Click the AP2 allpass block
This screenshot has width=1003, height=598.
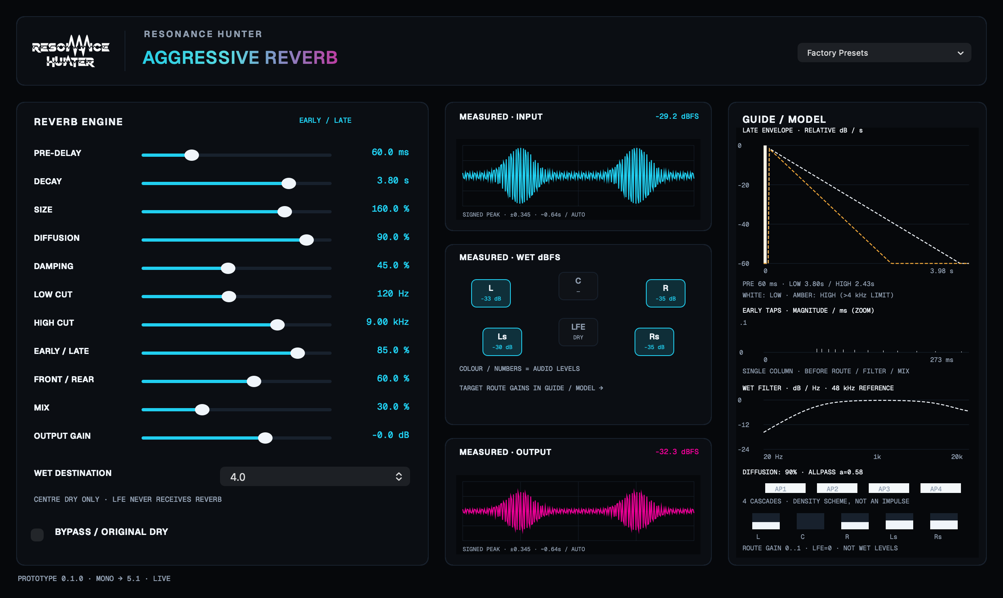coord(837,488)
